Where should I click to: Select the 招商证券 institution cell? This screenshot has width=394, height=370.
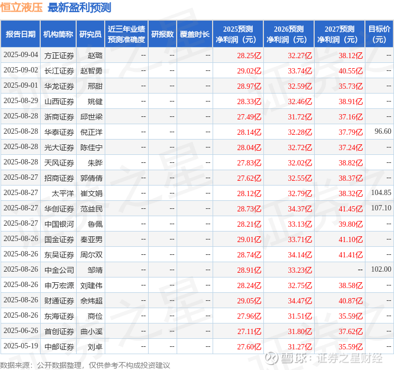coord(59,178)
